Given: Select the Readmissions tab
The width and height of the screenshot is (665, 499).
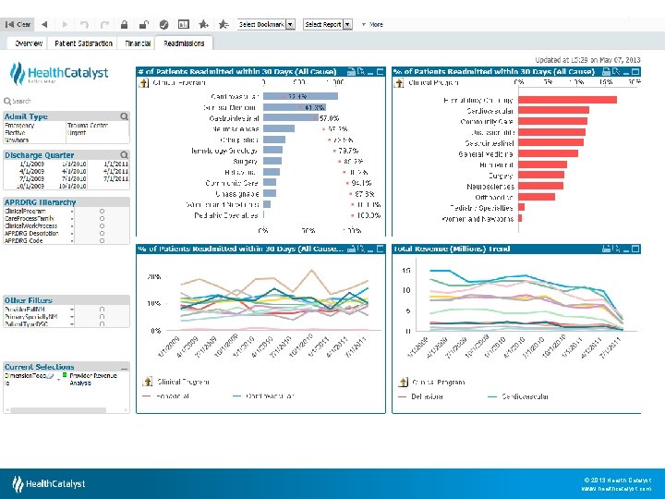Looking at the screenshot, I should click(x=184, y=43).
